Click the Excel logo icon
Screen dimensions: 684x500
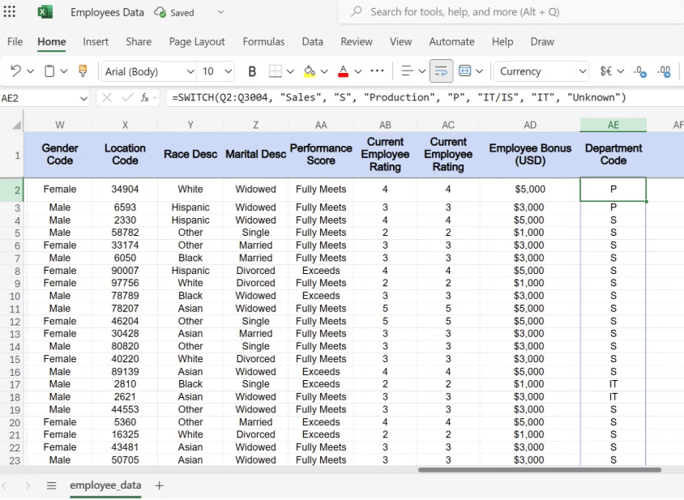[x=45, y=12]
